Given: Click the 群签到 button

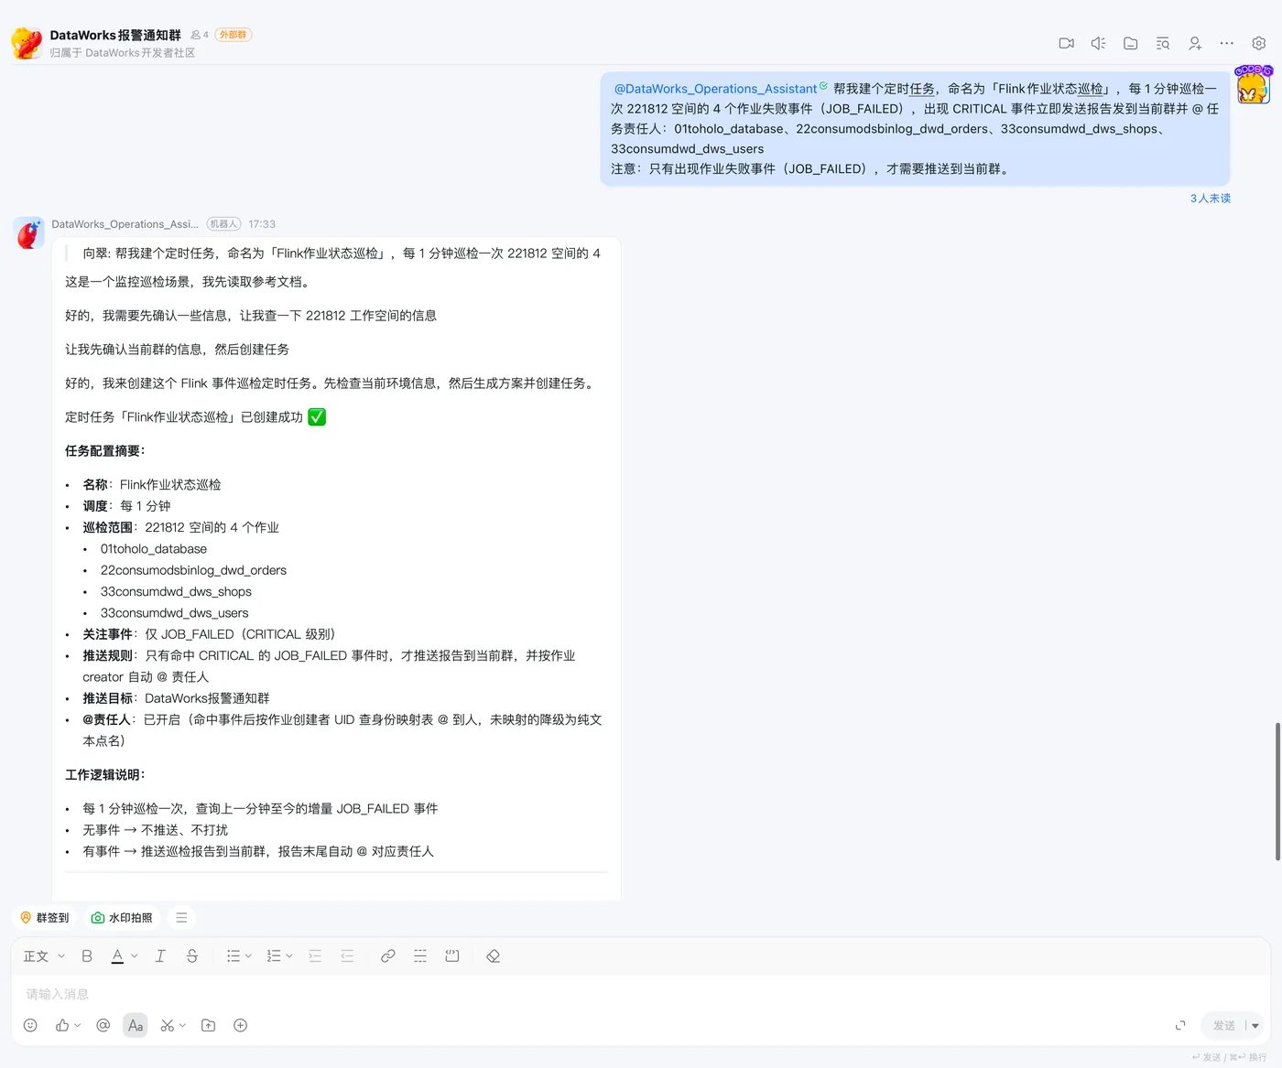Looking at the screenshot, I should click(x=45, y=918).
